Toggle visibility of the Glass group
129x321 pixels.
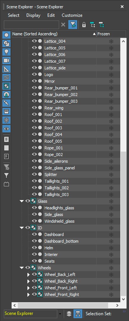[28, 201]
